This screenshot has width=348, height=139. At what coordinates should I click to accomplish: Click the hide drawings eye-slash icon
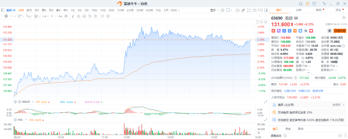point(90,16)
